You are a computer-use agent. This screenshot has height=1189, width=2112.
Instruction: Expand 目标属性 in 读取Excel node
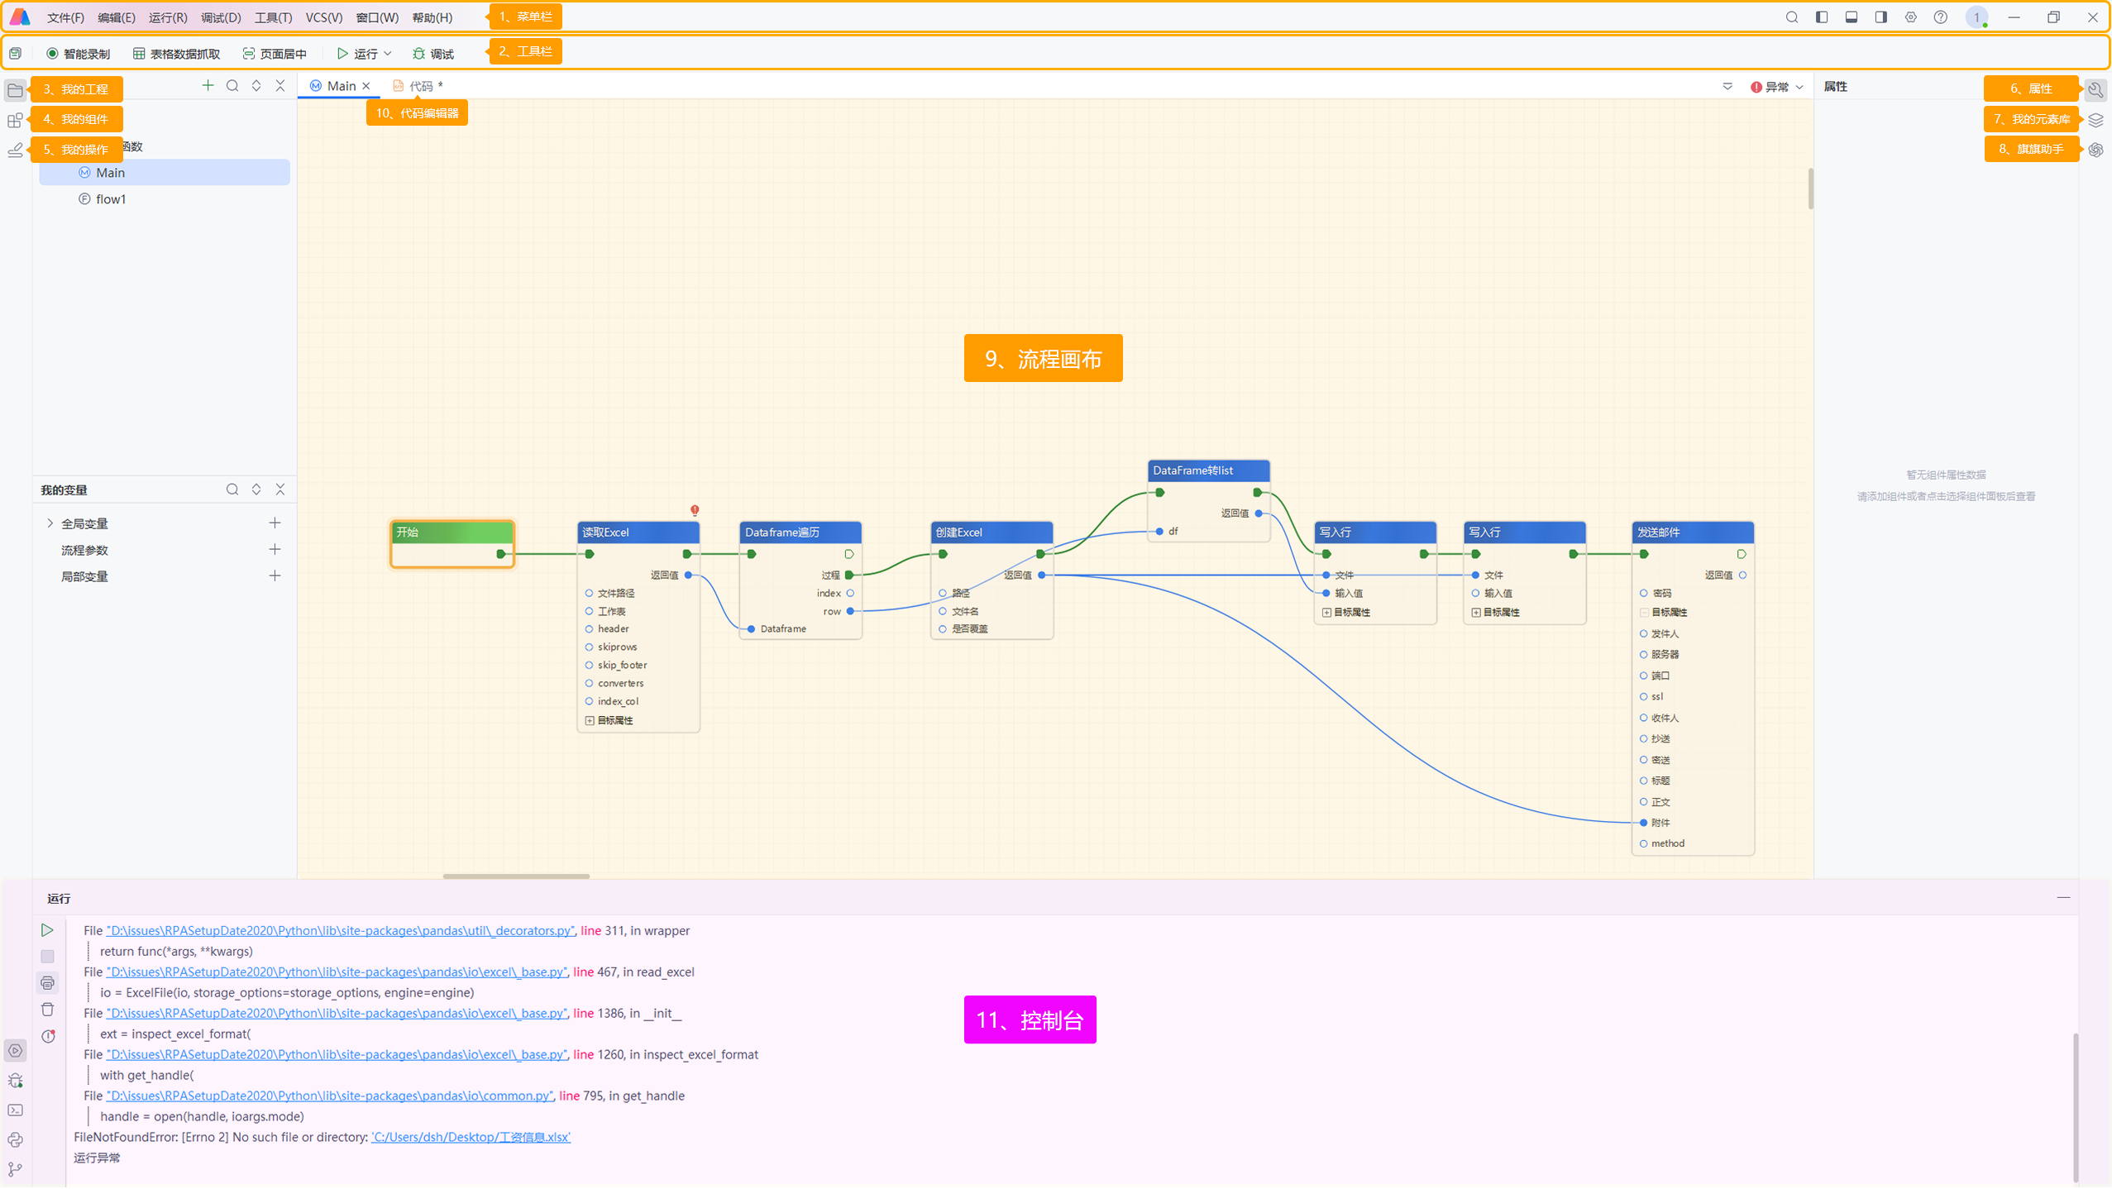pyautogui.click(x=589, y=721)
